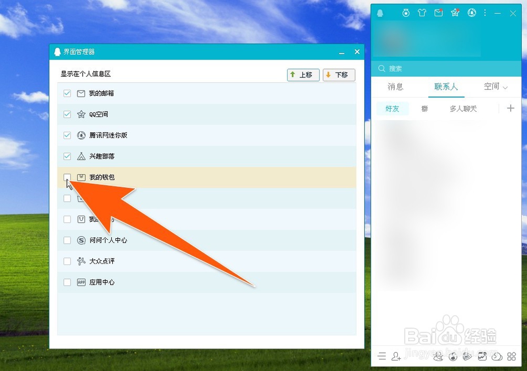Open the Tencent Video play icon in the bottom bar
The height and width of the screenshot is (371, 527).
(467, 356)
